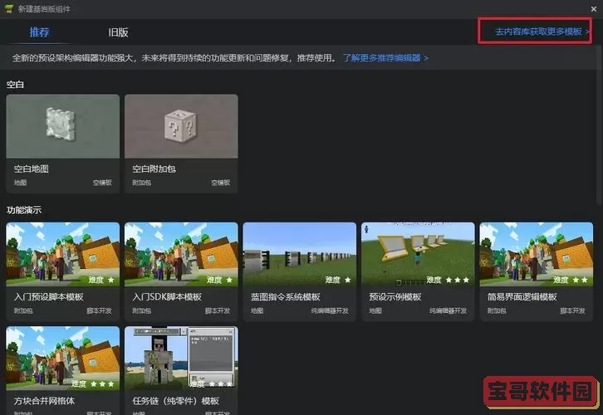Click 脚本开发 tag under 入门预设脚本模板
Viewport: 603px width, 415px height.
(99, 310)
